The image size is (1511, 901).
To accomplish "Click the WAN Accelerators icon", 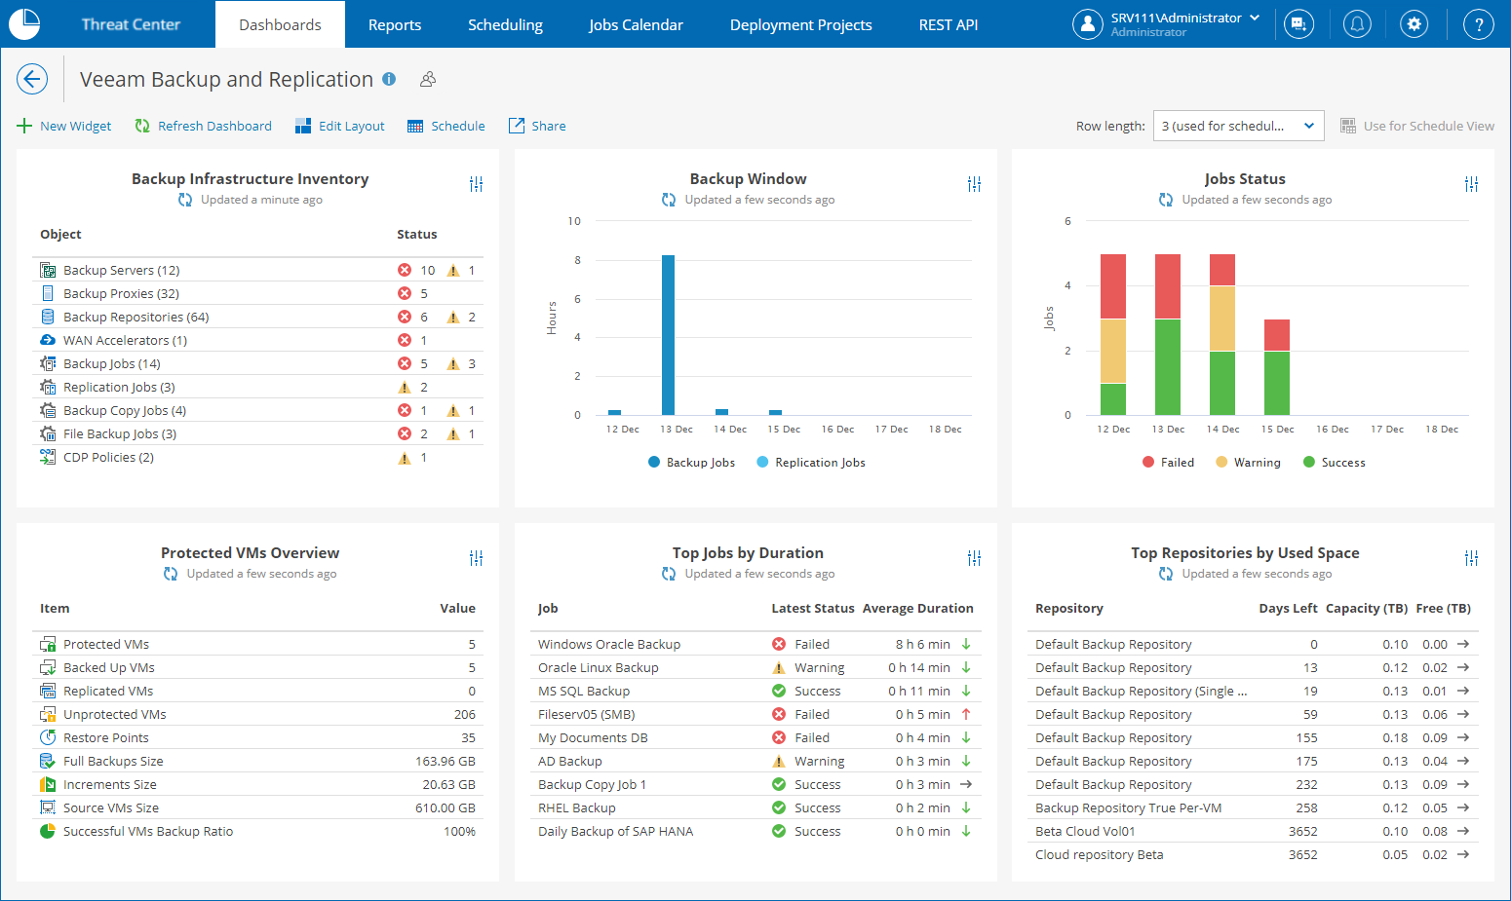I will [48, 340].
